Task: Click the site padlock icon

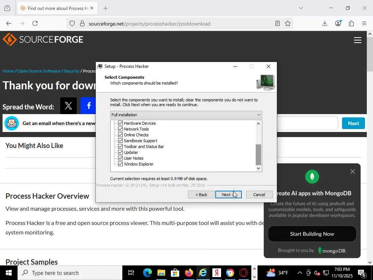Action: pos(82,23)
